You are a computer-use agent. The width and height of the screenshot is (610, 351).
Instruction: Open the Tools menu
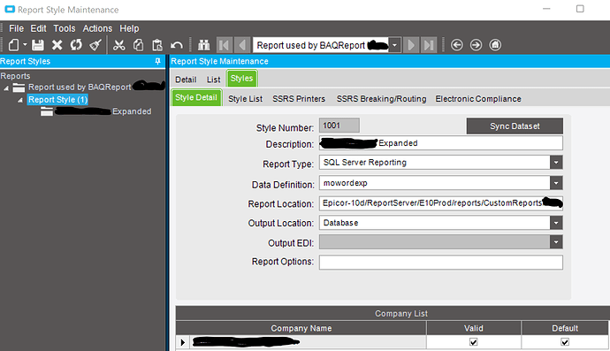coord(65,28)
